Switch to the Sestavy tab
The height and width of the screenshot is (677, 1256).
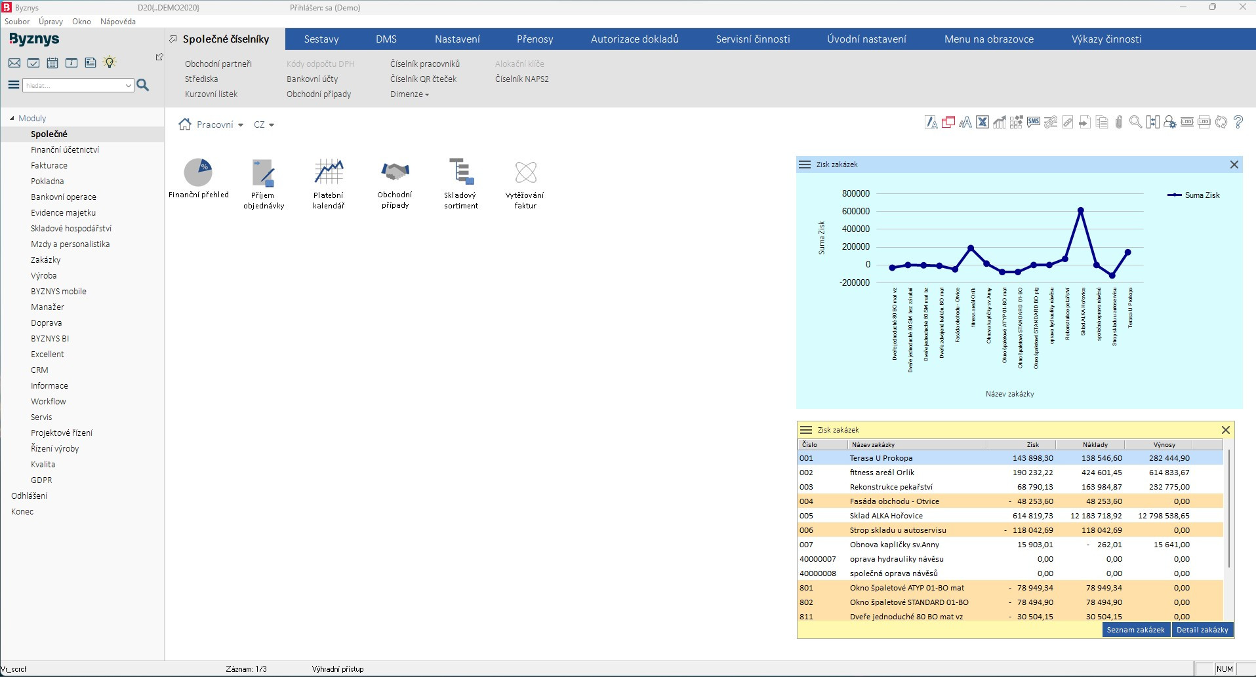321,39
